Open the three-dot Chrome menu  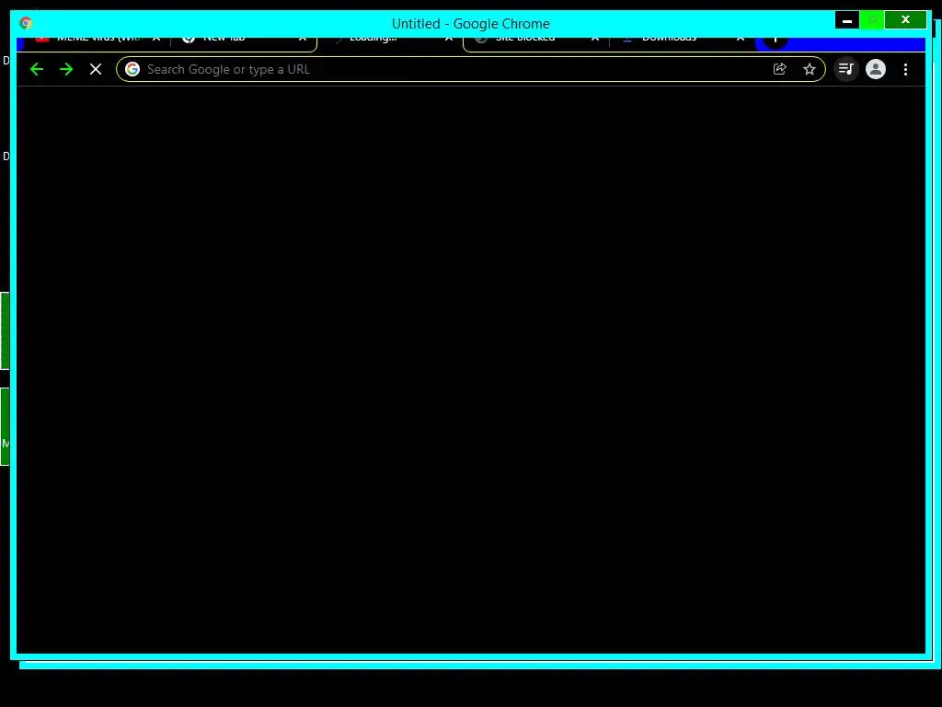(x=905, y=69)
